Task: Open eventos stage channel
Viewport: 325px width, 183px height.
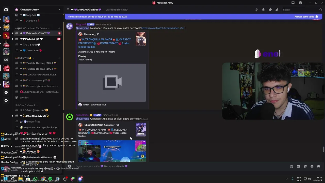Action: point(38,98)
